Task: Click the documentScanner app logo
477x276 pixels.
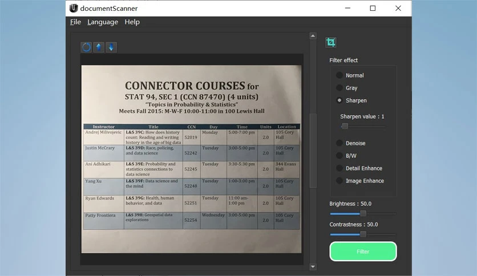Action: coord(74,8)
